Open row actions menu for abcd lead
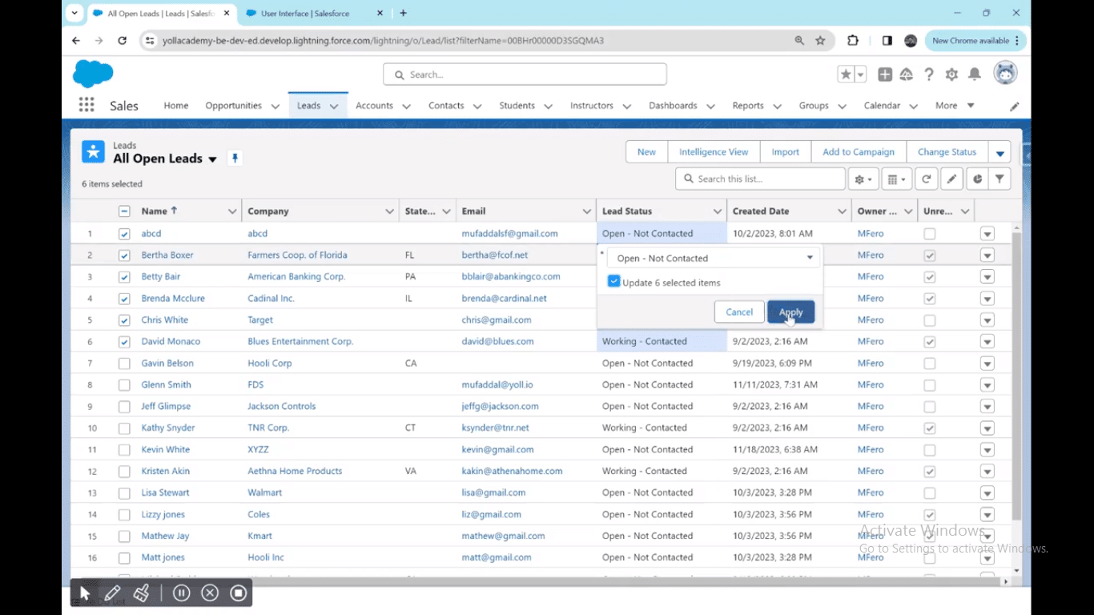The width and height of the screenshot is (1094, 615). tap(987, 234)
